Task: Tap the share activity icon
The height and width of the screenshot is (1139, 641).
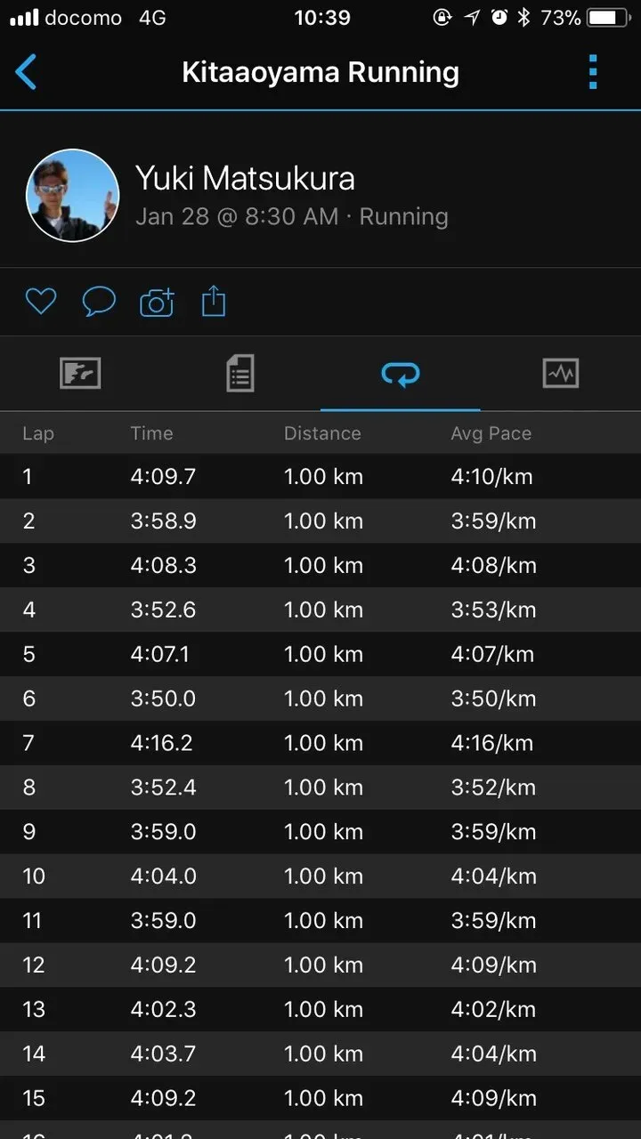Action: click(x=214, y=302)
